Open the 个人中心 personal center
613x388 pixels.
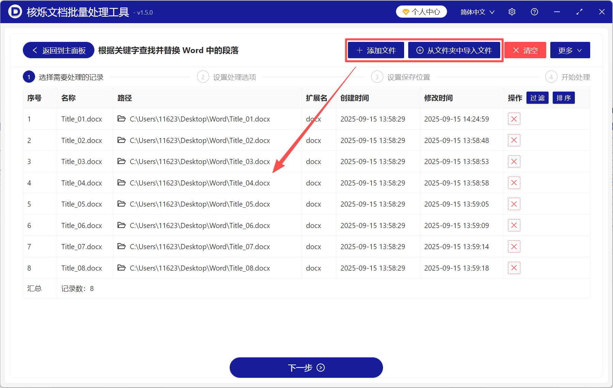(x=421, y=11)
